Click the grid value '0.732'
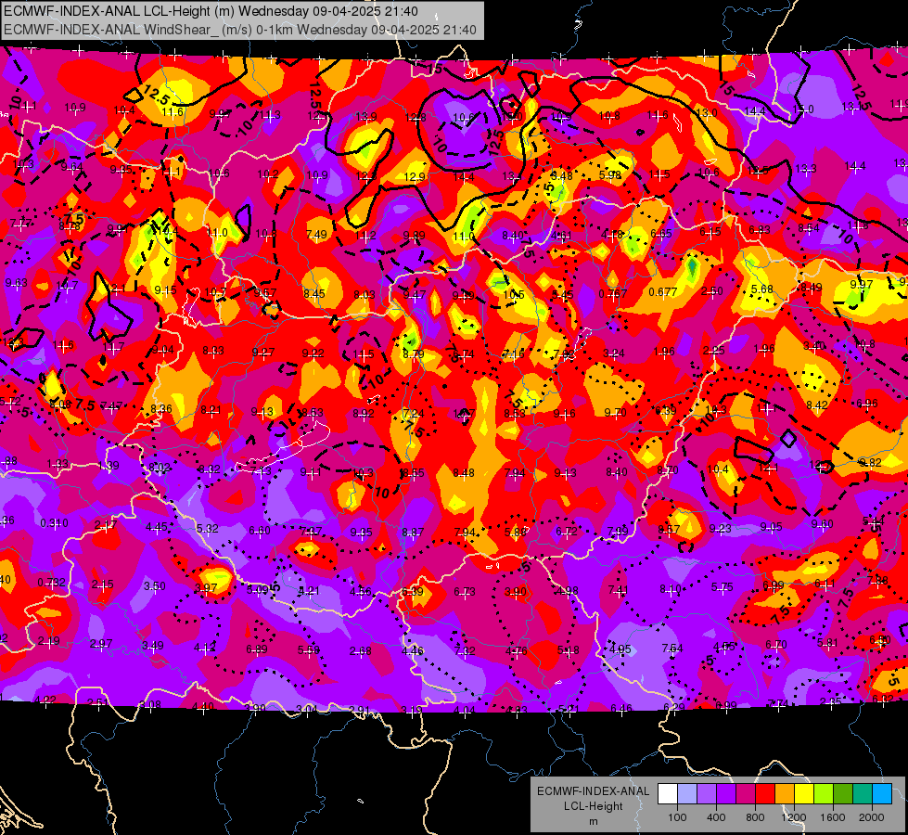The image size is (908, 835). pyautogui.click(x=52, y=583)
